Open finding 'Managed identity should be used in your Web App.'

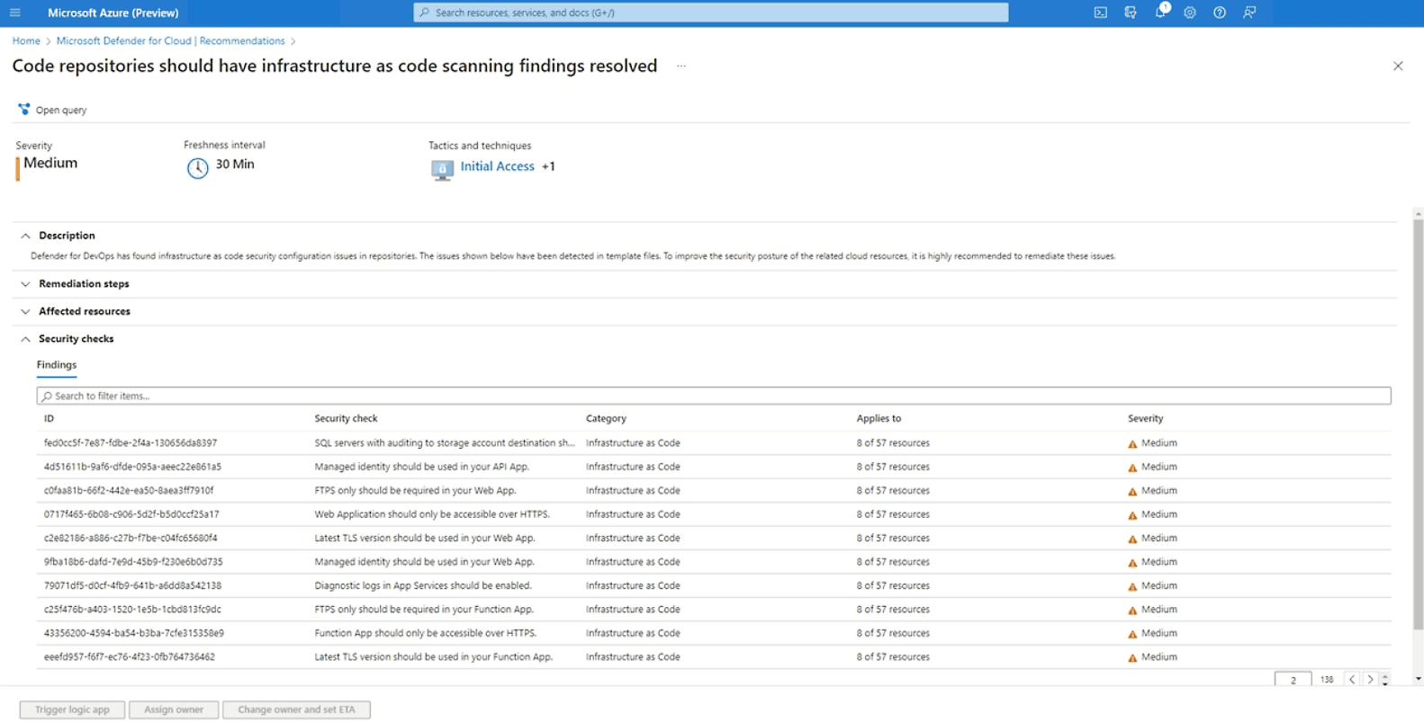point(714,562)
